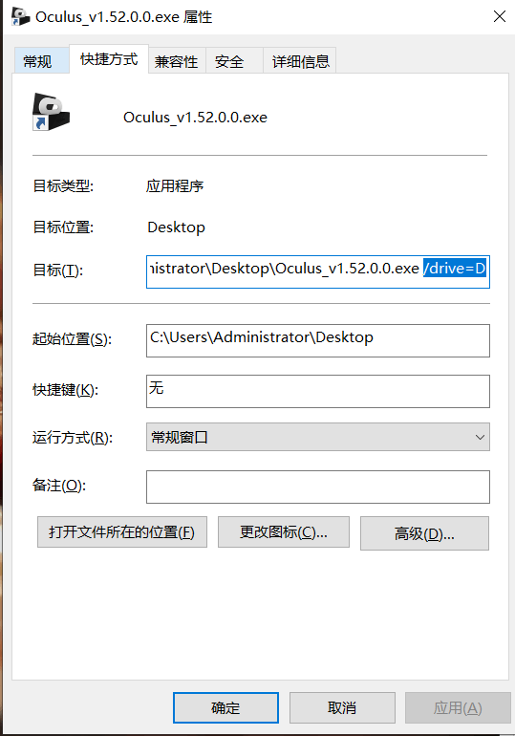Close the properties dialog with X
Screen dimensions: 515x736
pyautogui.click(x=499, y=16)
